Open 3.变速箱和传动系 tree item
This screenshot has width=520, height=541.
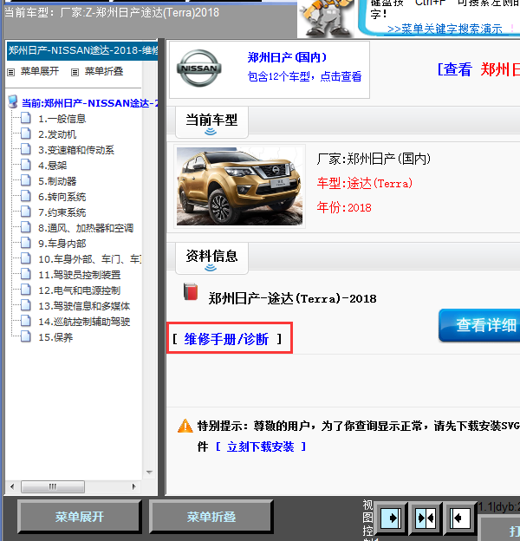[76, 150]
